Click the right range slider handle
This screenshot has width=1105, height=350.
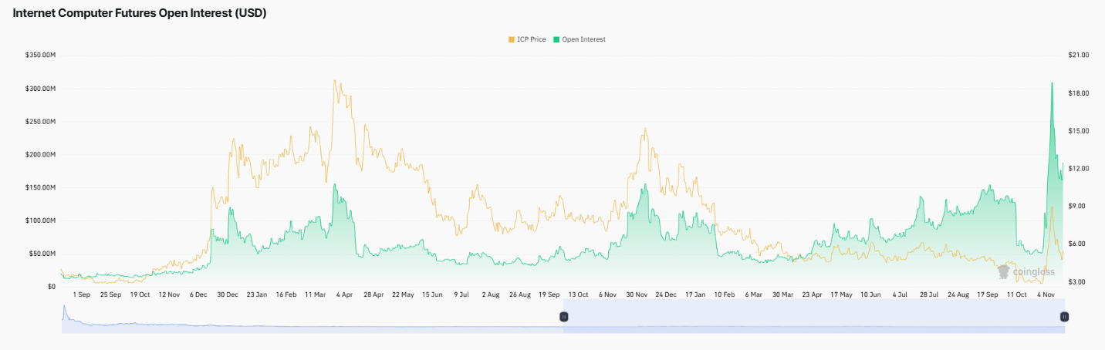(1064, 317)
